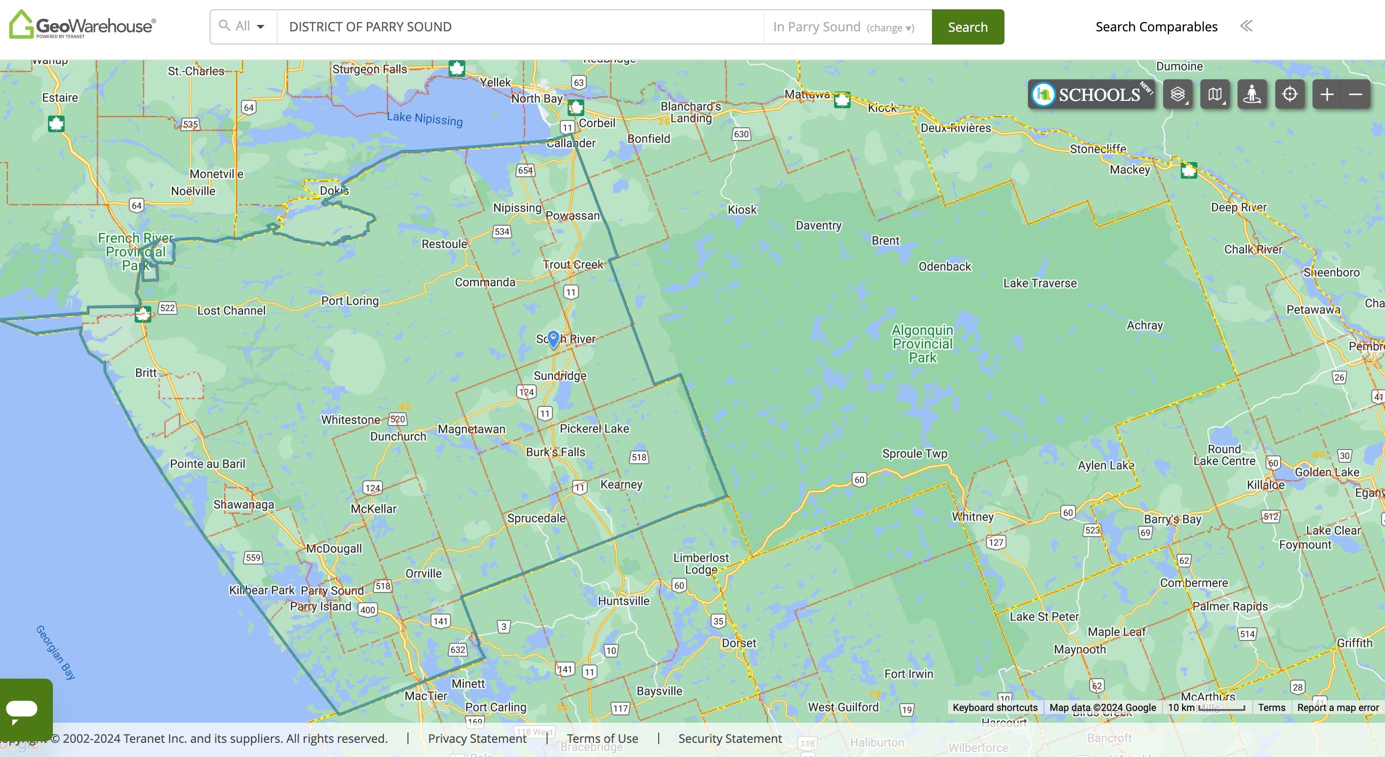
Task: Click the Whitney label
Action: [x=973, y=517]
